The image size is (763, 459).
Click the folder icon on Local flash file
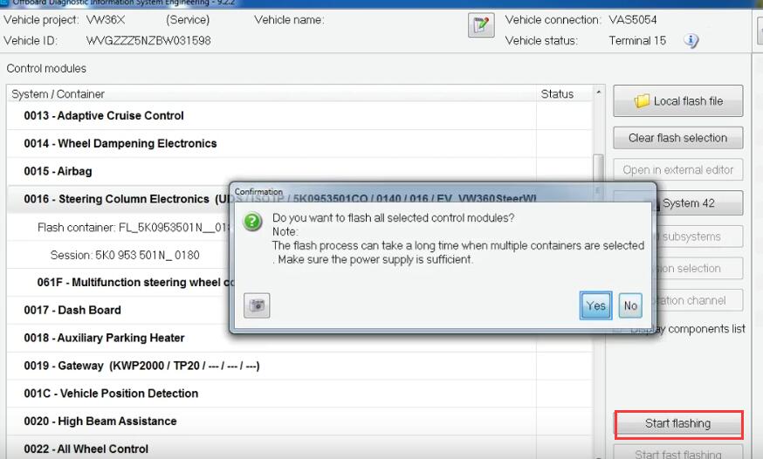click(x=642, y=101)
